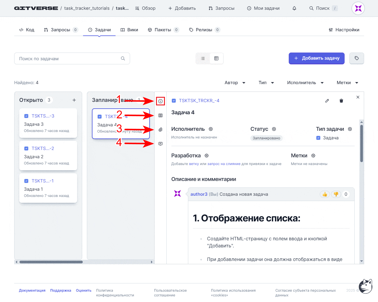
Task: Delete the task with trash icon
Action: (341, 101)
